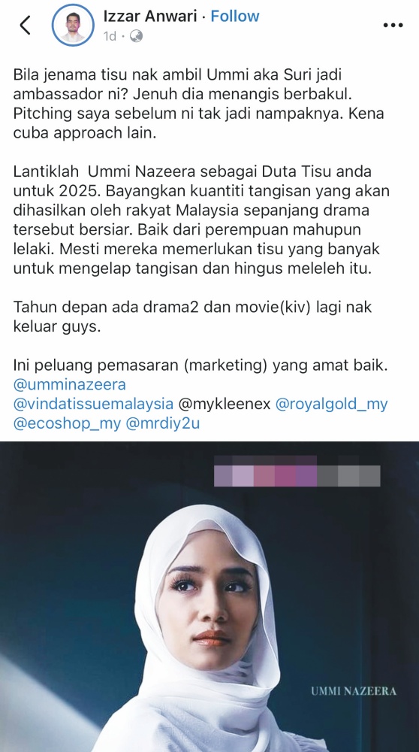Follow Izzar Anwari

tap(234, 16)
